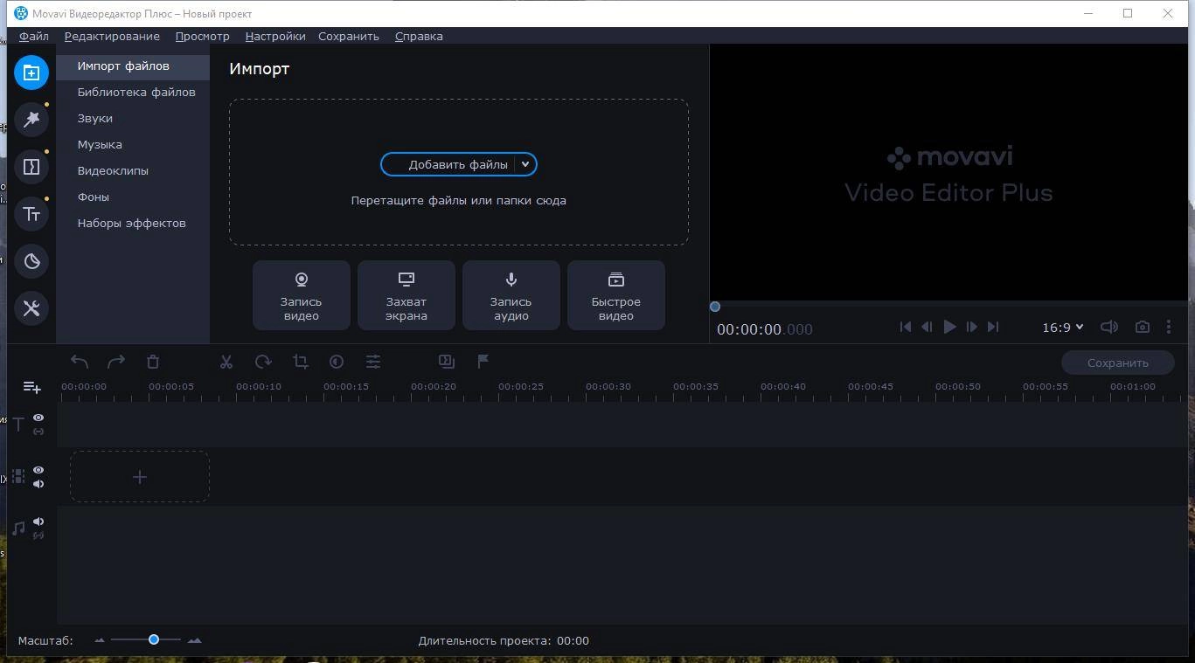The image size is (1195, 663).
Task: Open the Import files sidebar icon
Action: click(31, 73)
